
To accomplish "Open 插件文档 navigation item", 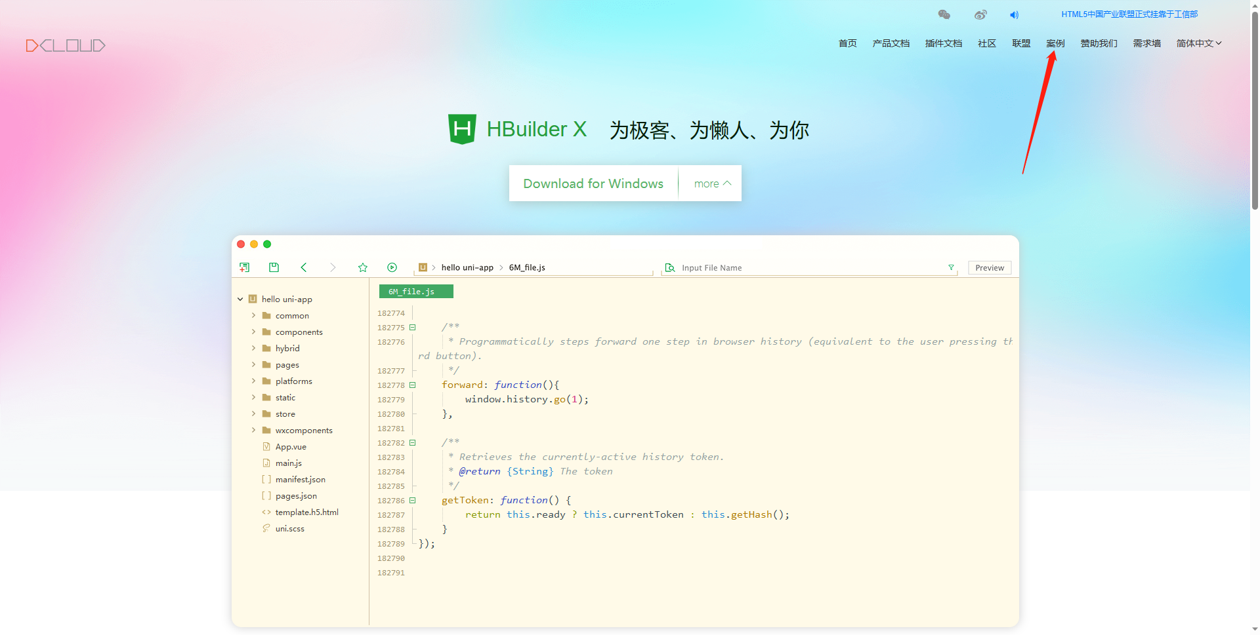I will (943, 43).
